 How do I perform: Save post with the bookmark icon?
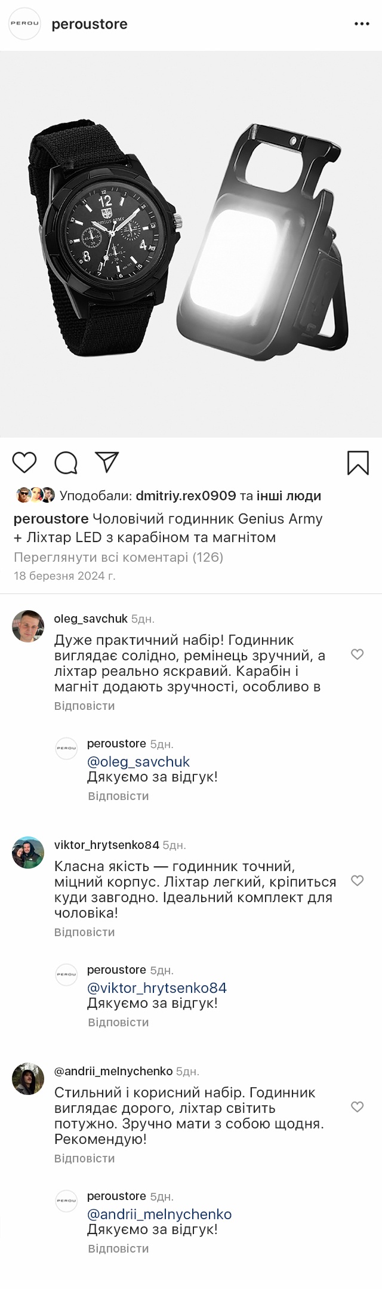click(358, 463)
